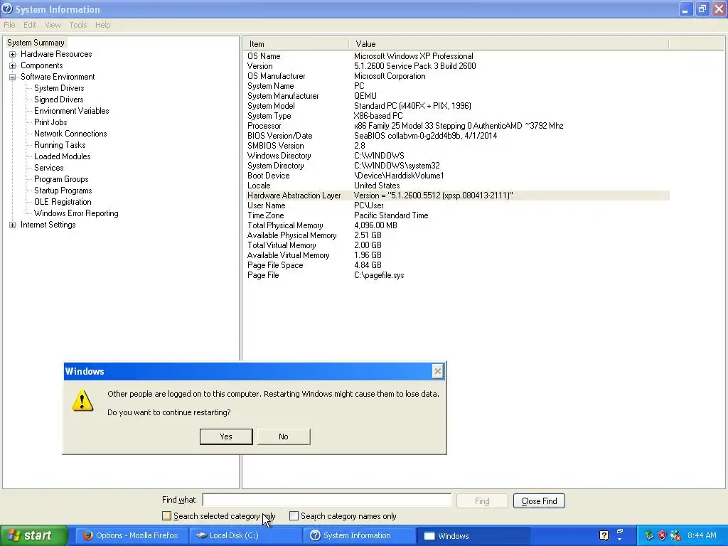Open Network Connections category

(70, 134)
